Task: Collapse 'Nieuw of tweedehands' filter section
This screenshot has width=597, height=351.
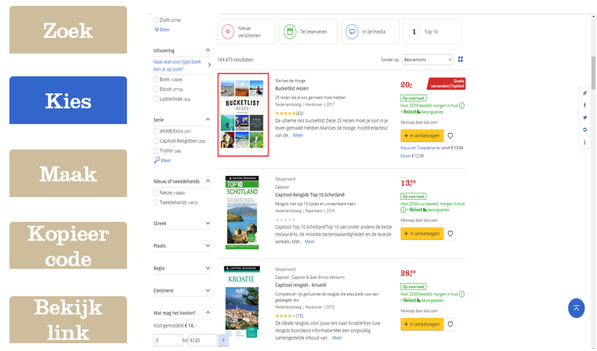Action: pos(208,181)
